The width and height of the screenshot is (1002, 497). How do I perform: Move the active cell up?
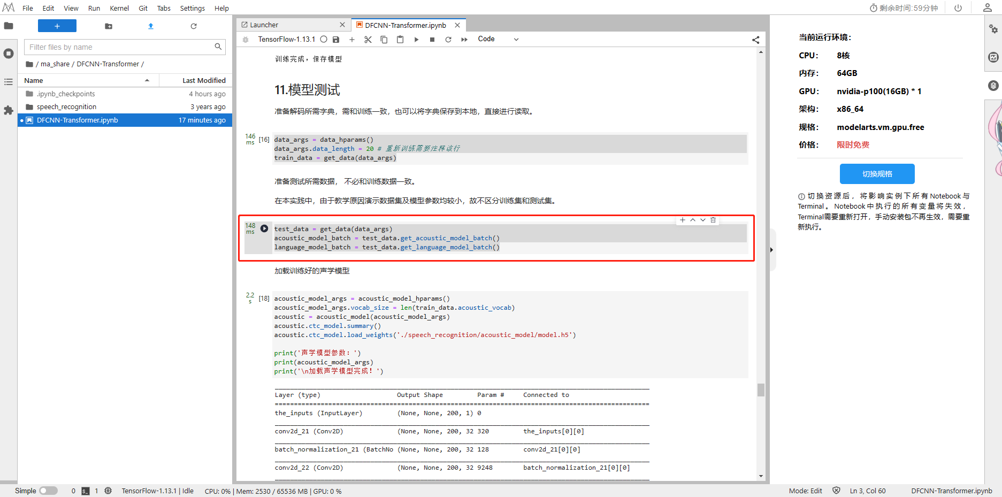click(x=693, y=220)
